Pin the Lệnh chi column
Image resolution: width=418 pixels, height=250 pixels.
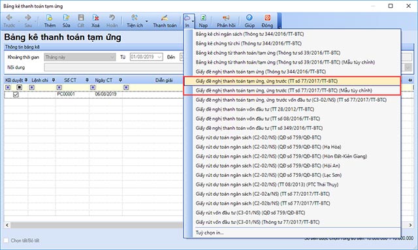54,80
